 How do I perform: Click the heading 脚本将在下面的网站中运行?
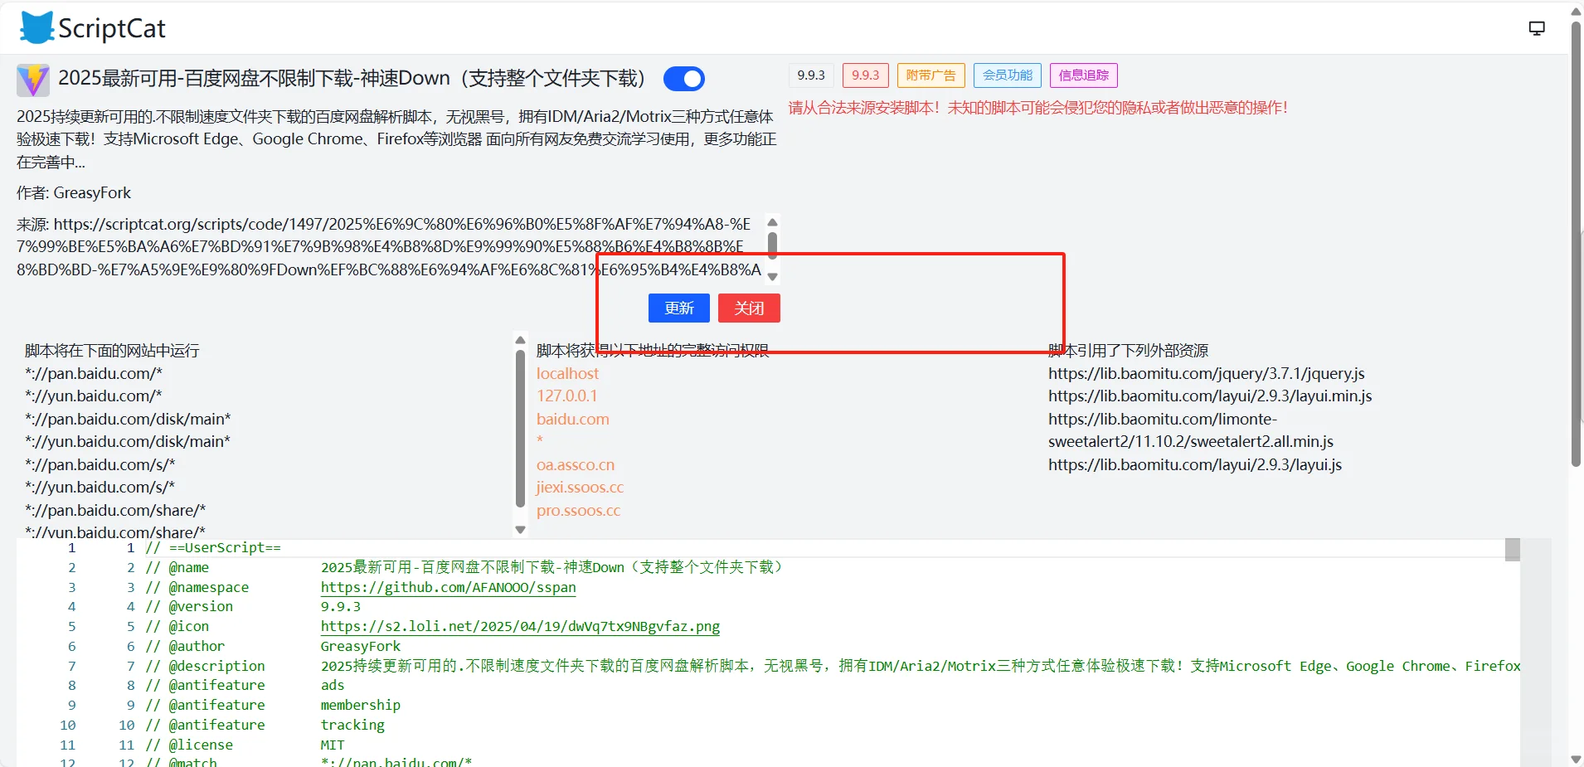point(112,351)
